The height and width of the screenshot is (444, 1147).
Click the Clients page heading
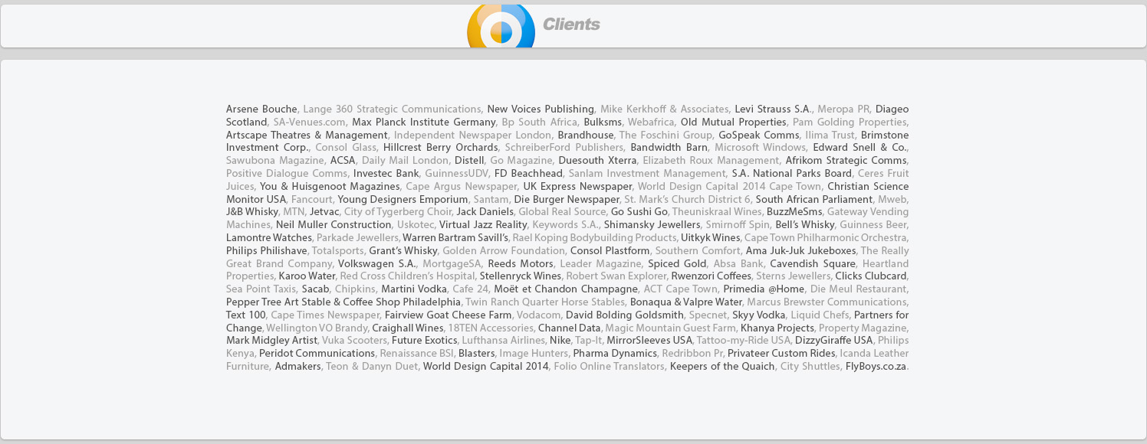click(x=571, y=24)
